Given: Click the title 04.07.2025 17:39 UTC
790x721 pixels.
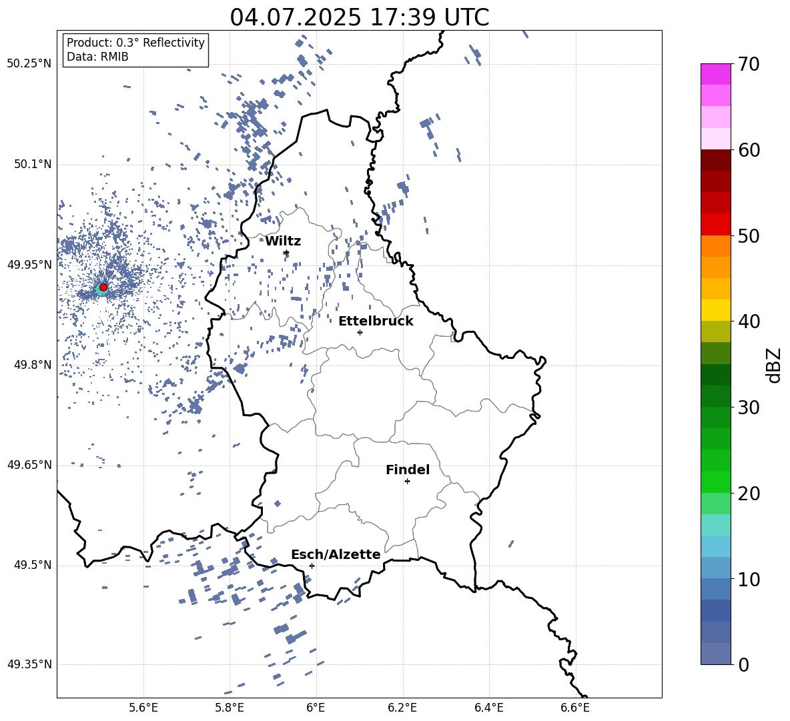Looking at the screenshot, I should pyautogui.click(x=359, y=17).
